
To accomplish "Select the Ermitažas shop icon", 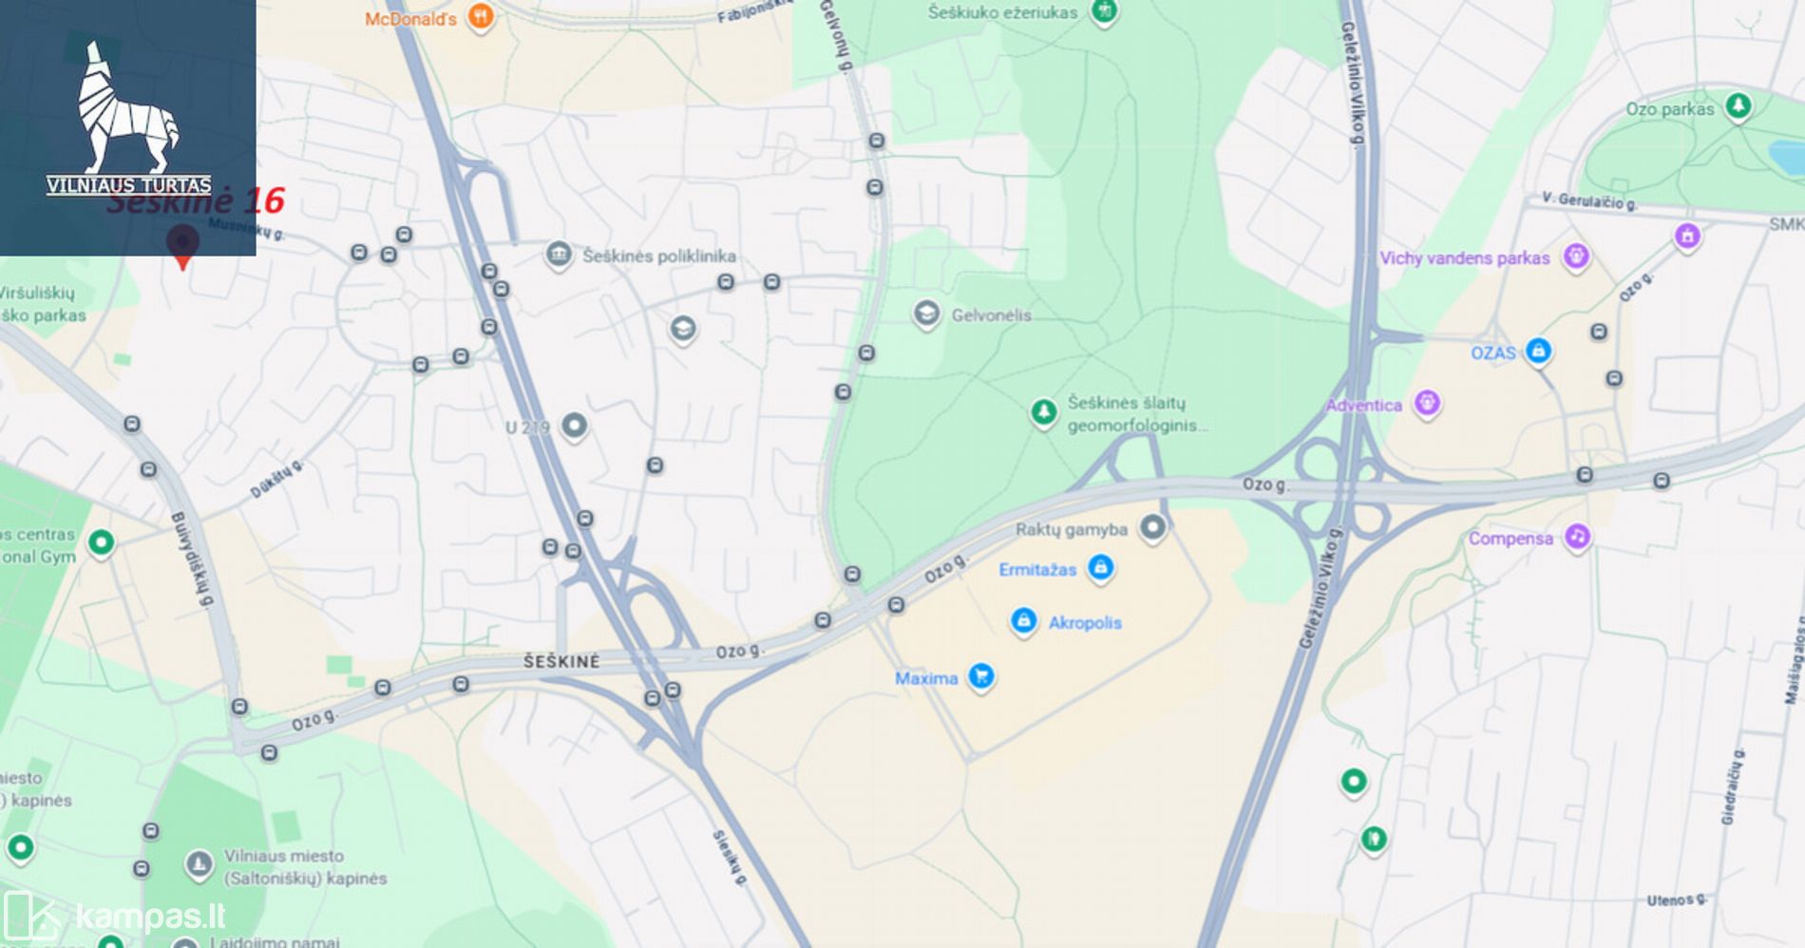I will 1100,568.
